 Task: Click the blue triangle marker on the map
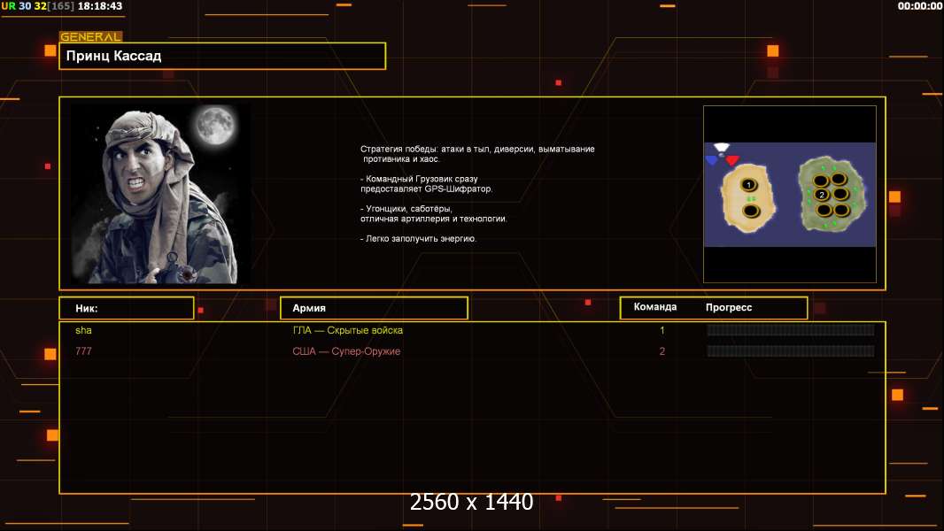click(712, 161)
